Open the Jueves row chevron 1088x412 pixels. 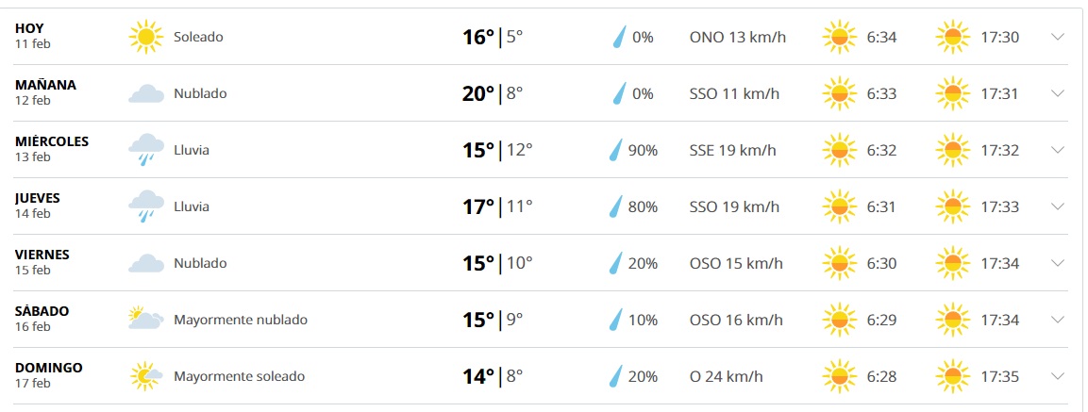pos(1057,206)
